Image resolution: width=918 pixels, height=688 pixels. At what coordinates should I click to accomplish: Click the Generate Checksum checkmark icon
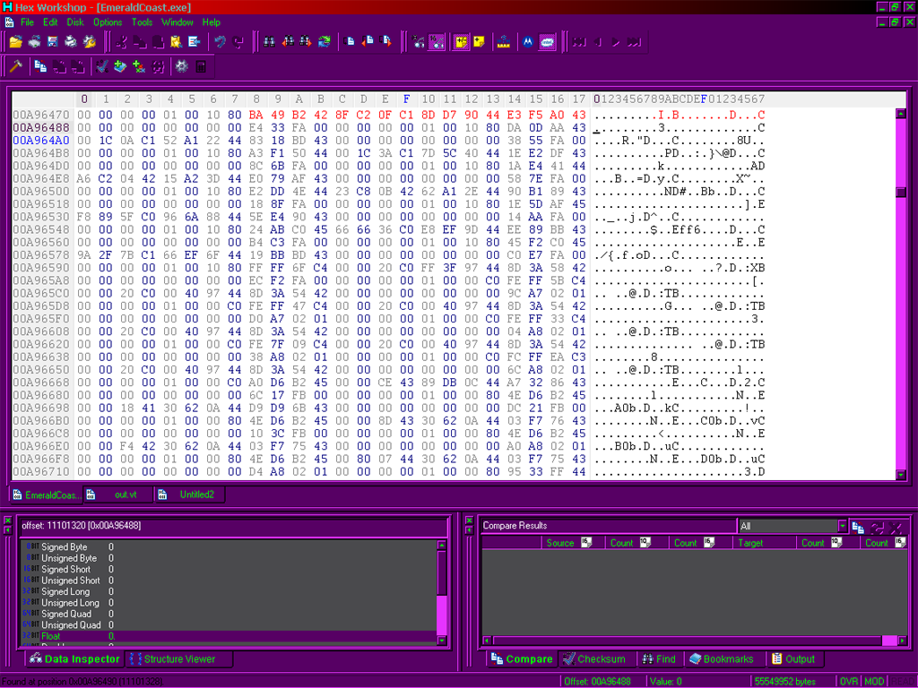pyautogui.click(x=102, y=66)
